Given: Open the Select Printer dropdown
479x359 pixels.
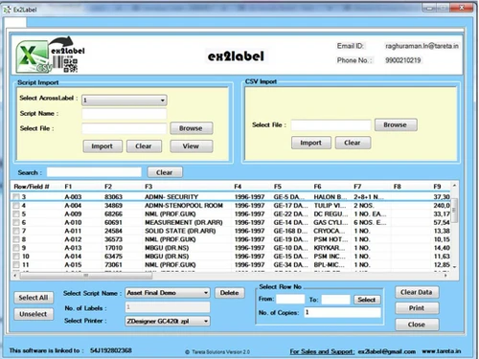Looking at the screenshot, I should (x=168, y=321).
